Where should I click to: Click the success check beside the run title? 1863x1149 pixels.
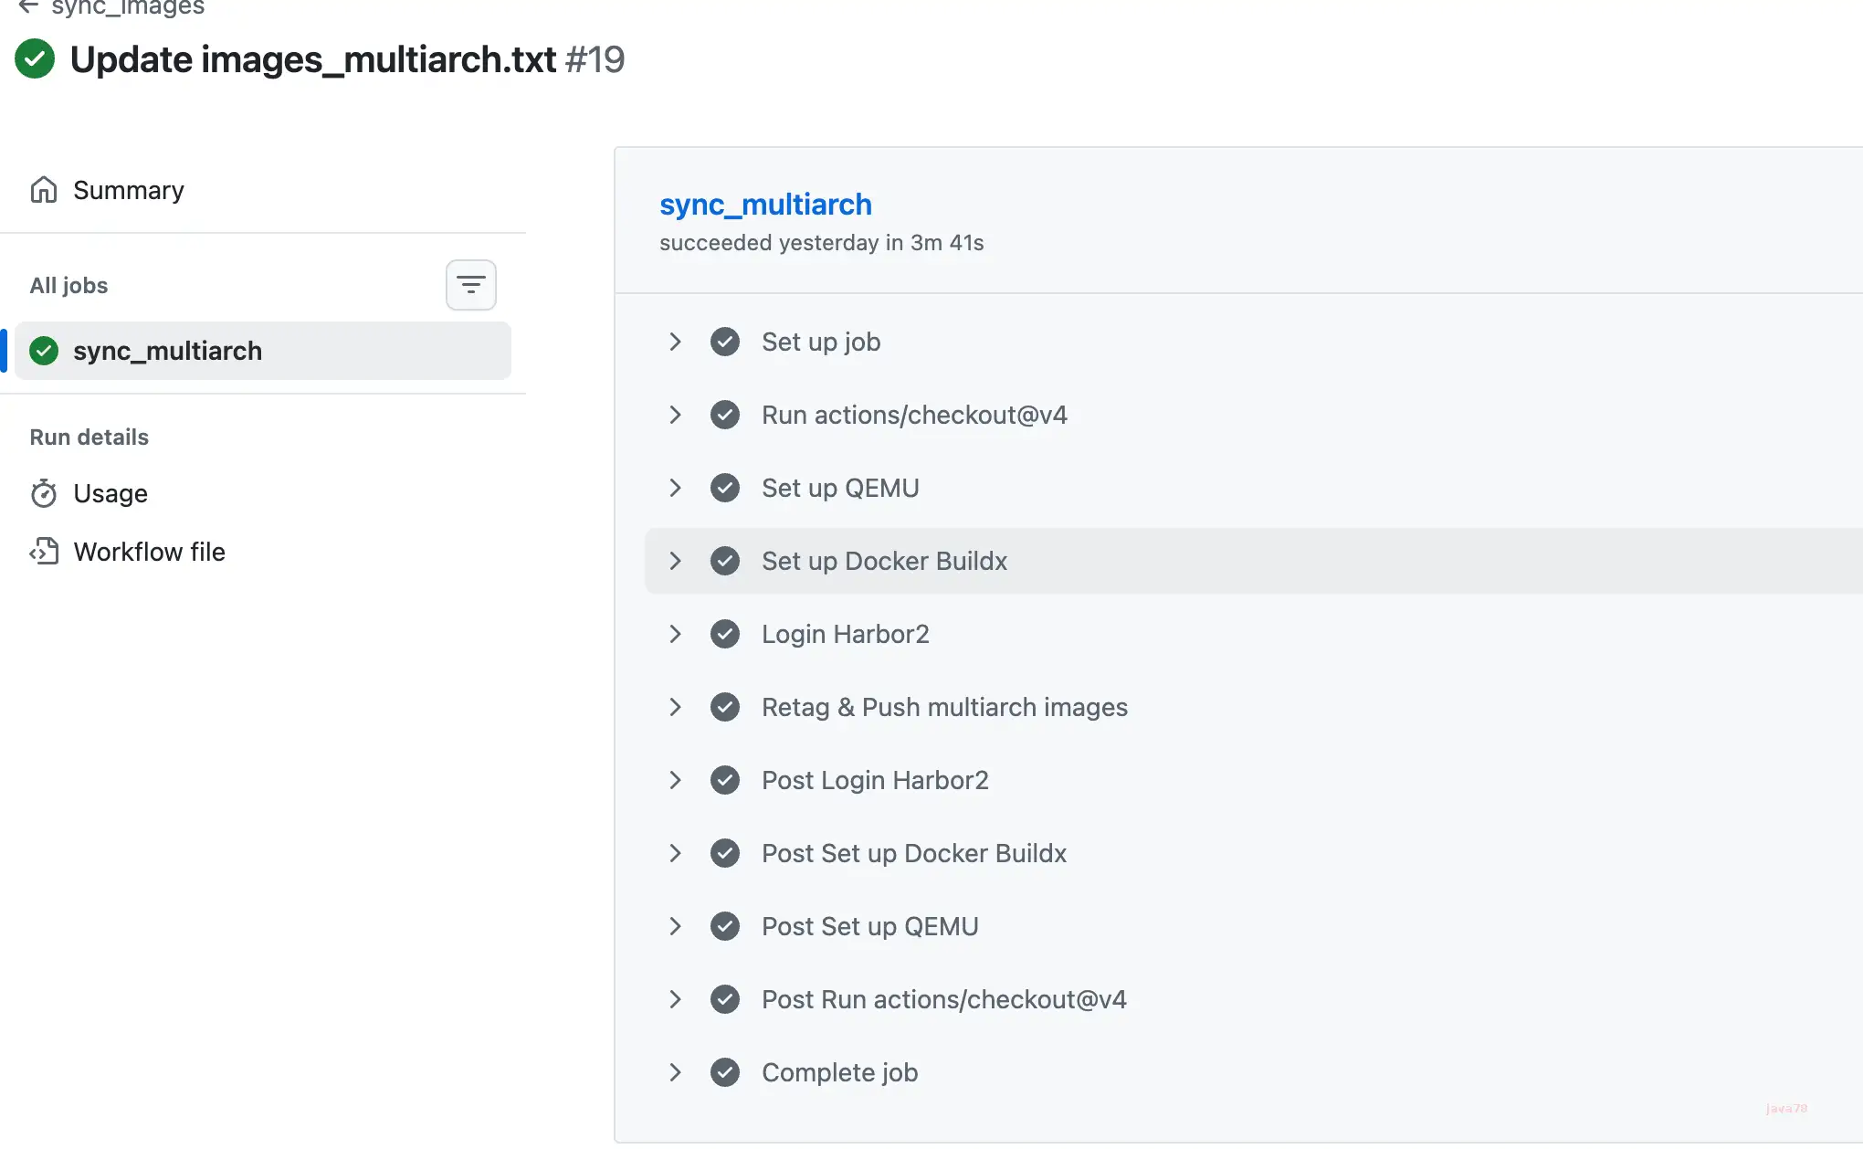(x=35, y=58)
